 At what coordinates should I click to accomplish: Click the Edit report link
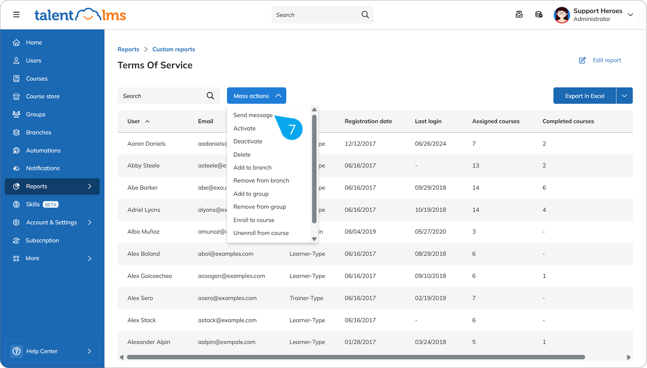(607, 60)
